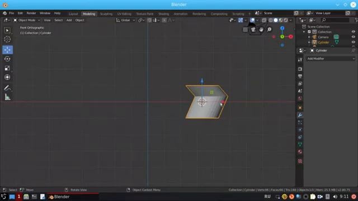This screenshot has width=358, height=201.
Task: Open viewport Select menu
Action: 58,20
